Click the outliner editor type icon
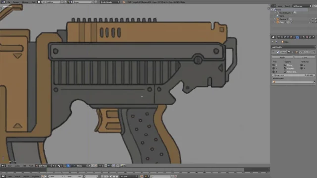The width and height of the screenshot is (317, 178). click(x=273, y=6)
